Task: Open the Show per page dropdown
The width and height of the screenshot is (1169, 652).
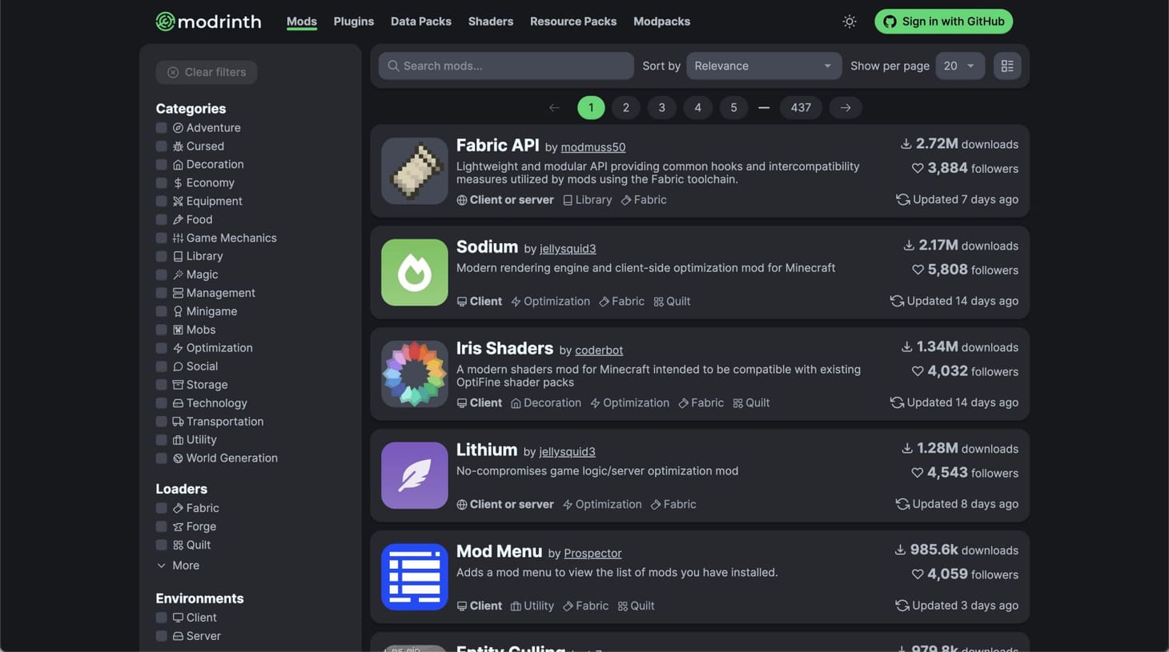Action: coord(959,66)
